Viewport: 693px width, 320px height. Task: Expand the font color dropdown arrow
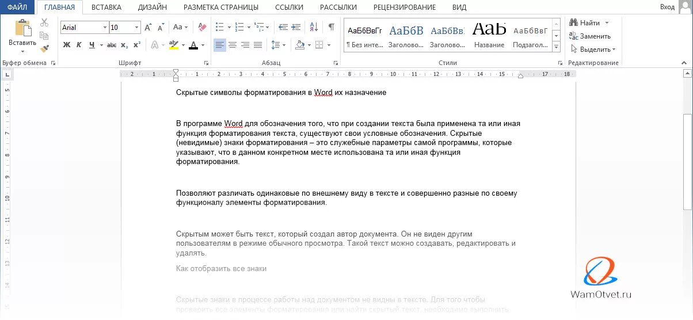203,45
